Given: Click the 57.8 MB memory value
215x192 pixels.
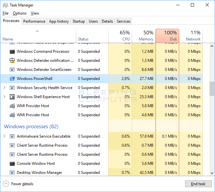Looking at the screenshot, I should click(x=147, y=136).
